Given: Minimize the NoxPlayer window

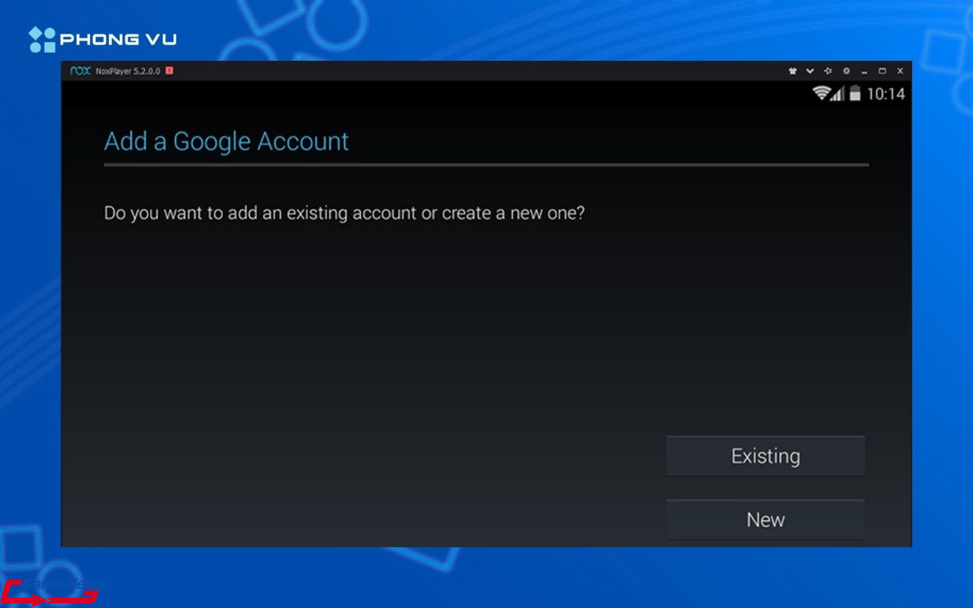Looking at the screenshot, I should 864,71.
